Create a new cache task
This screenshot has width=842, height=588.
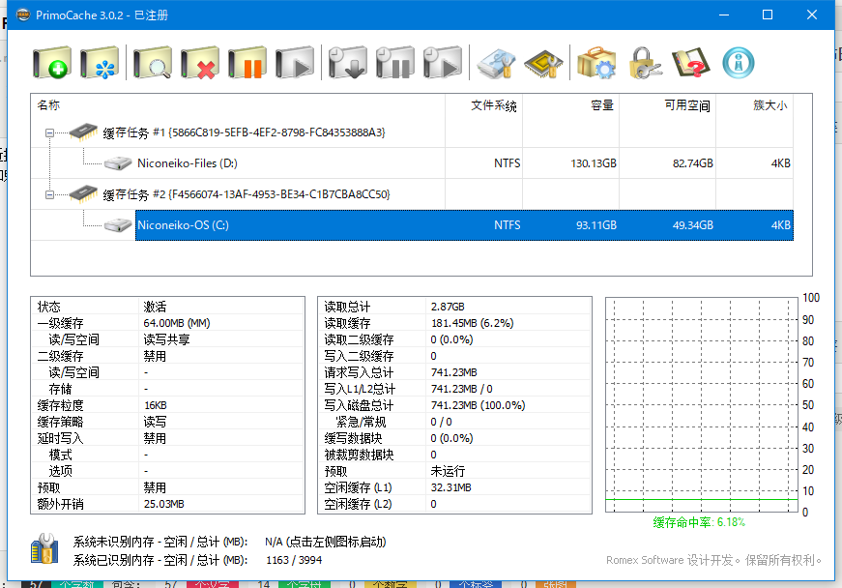tap(51, 63)
